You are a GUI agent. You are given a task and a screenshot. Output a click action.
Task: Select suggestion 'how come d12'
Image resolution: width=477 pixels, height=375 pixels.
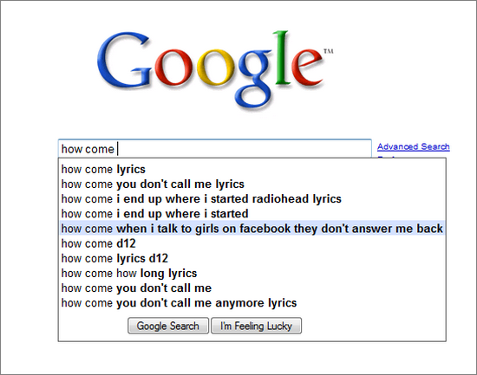[x=252, y=243]
